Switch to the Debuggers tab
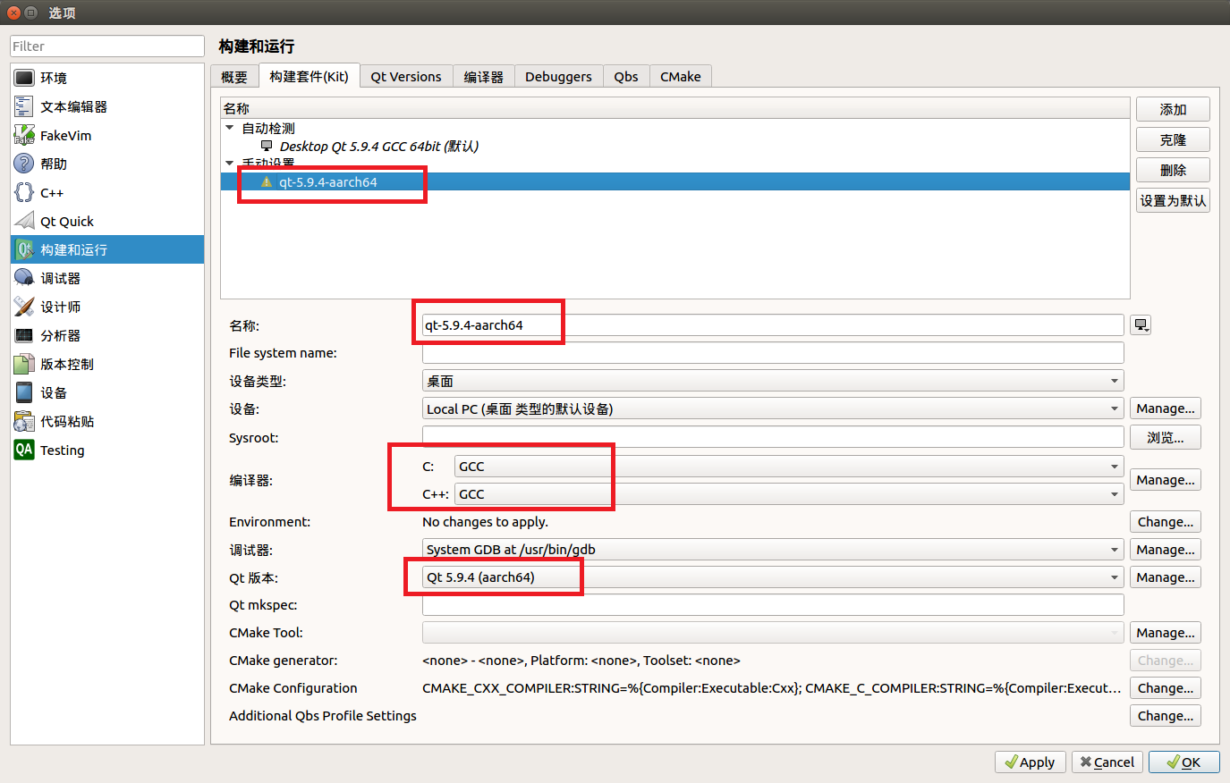The height and width of the screenshot is (783, 1230). (x=558, y=77)
